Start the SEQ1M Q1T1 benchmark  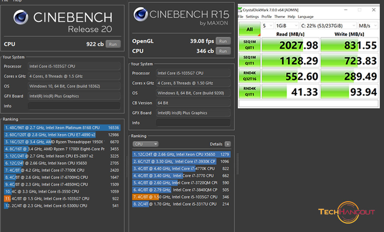249,60
